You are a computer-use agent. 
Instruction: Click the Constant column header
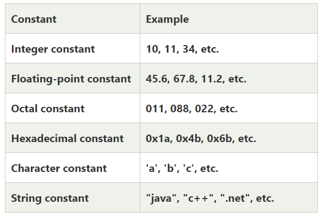tap(34, 20)
